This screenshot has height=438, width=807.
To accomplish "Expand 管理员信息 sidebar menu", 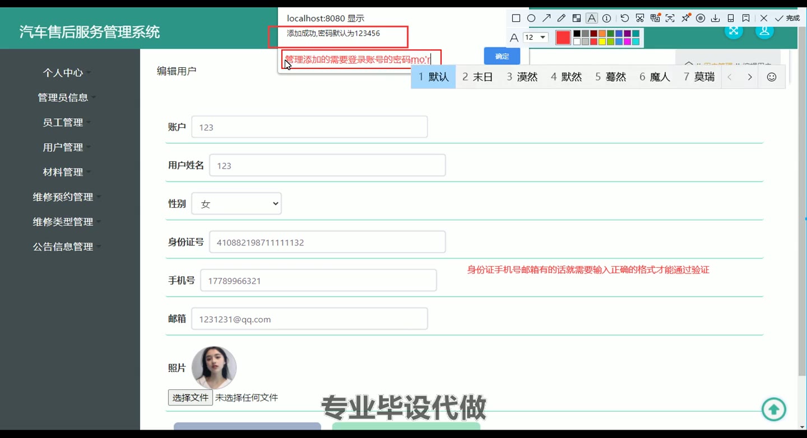I will (x=66, y=97).
